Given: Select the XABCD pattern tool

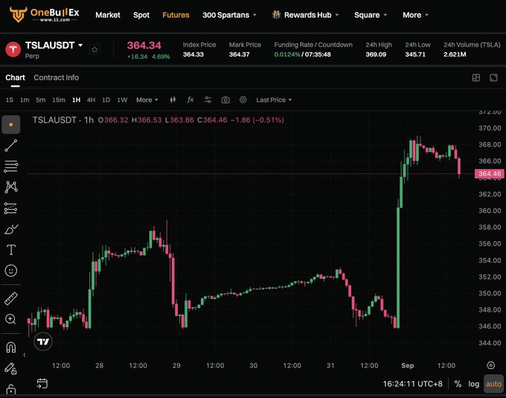Looking at the screenshot, I should pyautogui.click(x=11, y=187).
